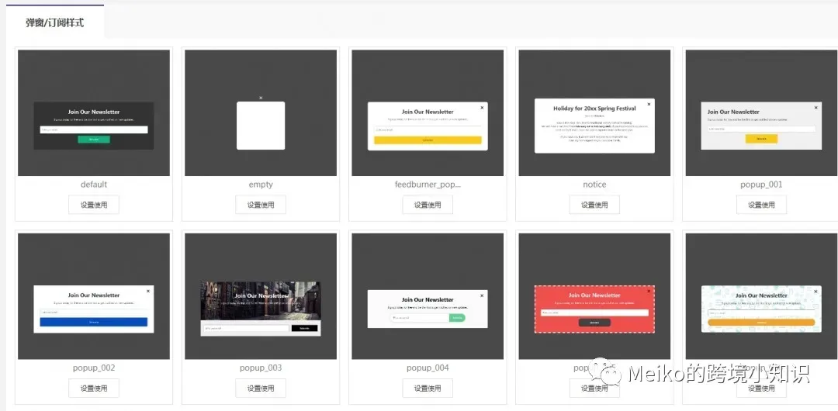Viewport: 838px width, 411px height.
Task: Click 设置使用 under the default style
Action: click(94, 205)
